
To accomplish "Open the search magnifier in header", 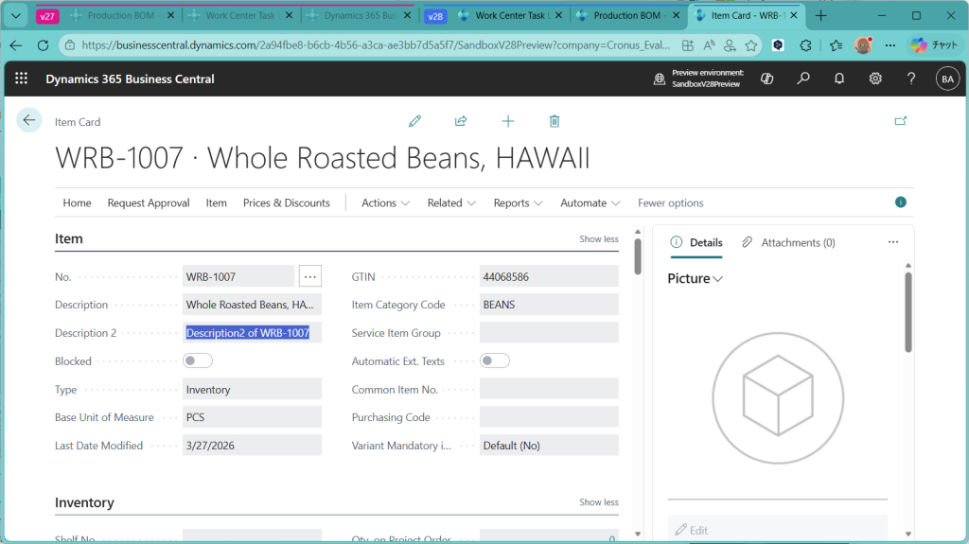I will coord(803,79).
